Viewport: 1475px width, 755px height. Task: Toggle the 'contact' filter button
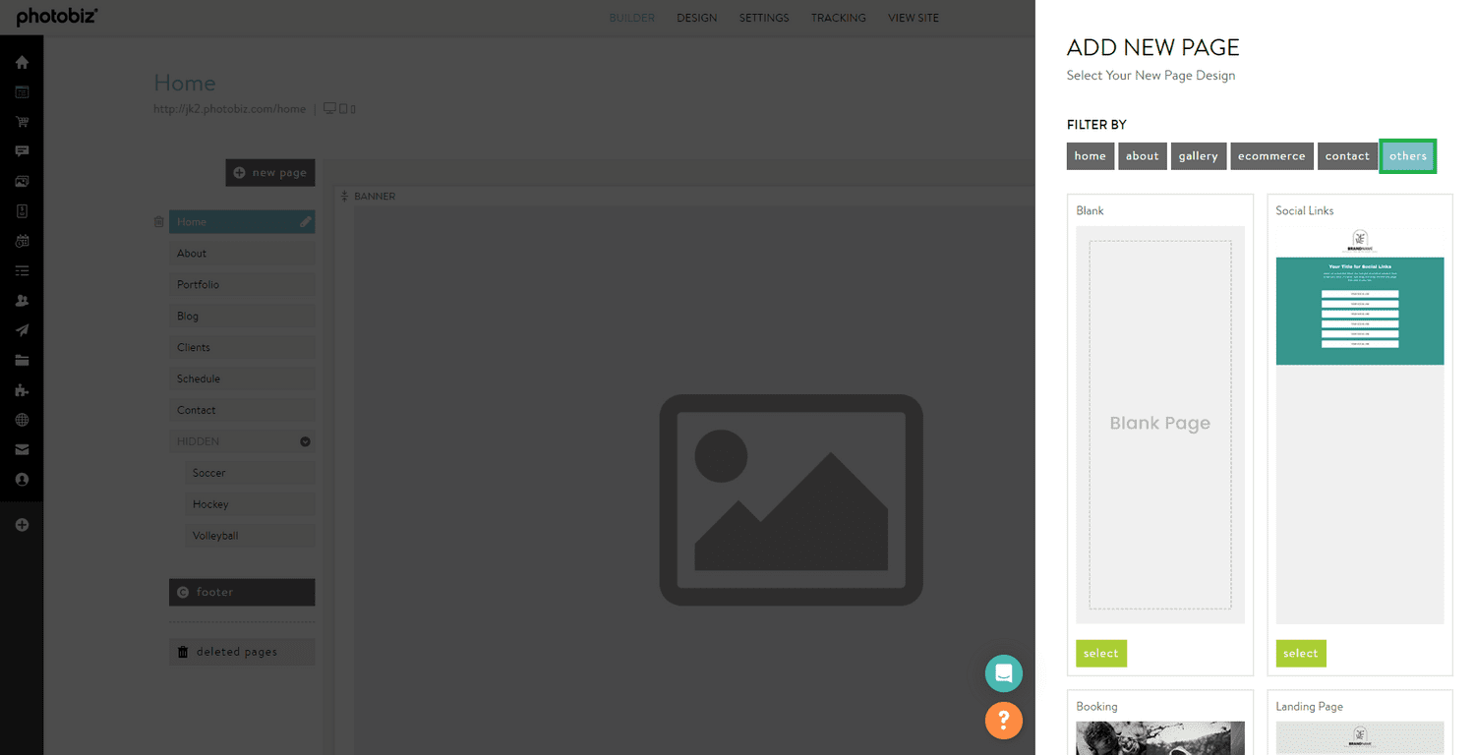[1347, 155]
